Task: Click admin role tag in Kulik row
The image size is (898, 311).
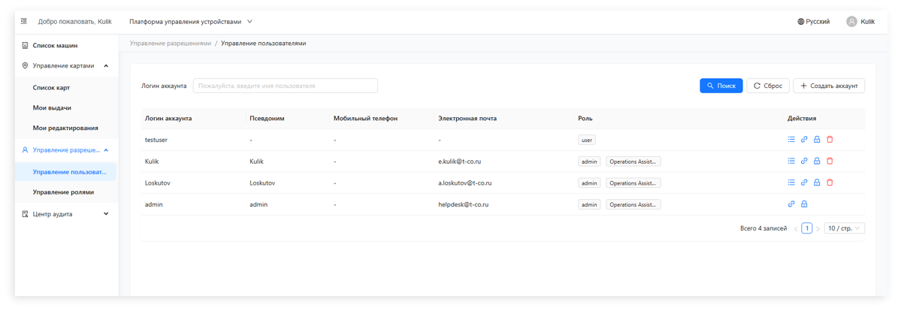Action: (589, 161)
